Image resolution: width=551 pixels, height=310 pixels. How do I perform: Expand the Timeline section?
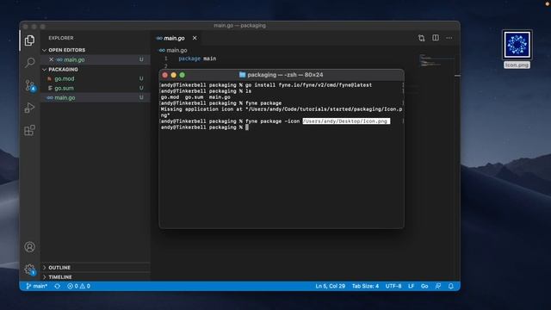[60, 277]
